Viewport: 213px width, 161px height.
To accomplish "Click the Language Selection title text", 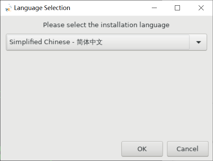I will click(42, 8).
